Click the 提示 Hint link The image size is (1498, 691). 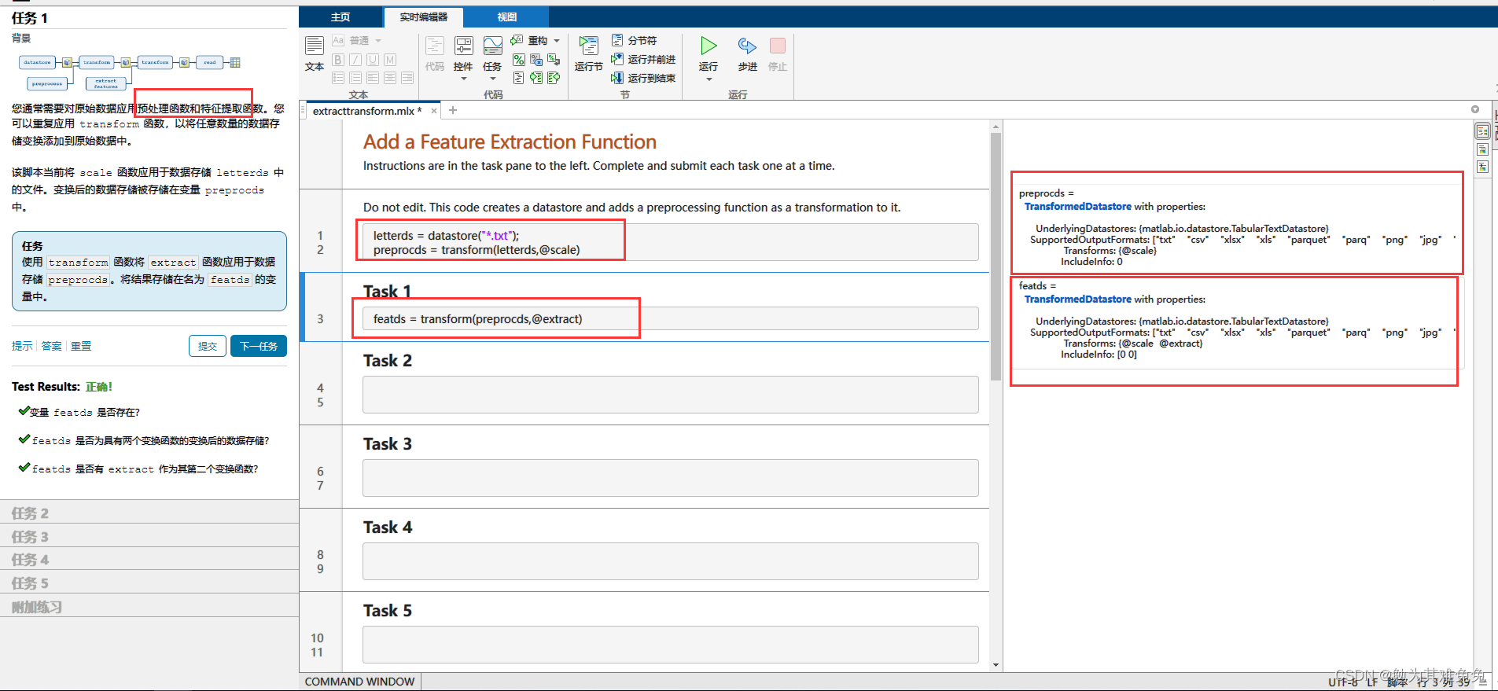(22, 346)
